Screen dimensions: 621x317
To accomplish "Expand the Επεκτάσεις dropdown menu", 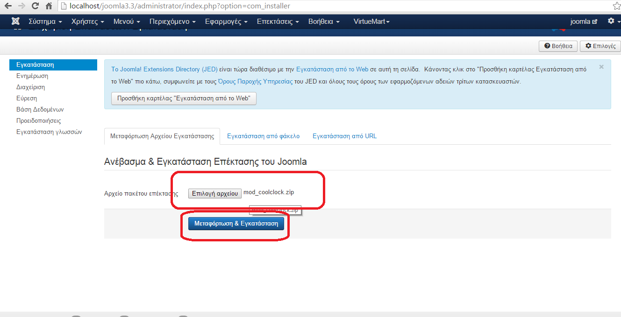I will (x=278, y=21).
